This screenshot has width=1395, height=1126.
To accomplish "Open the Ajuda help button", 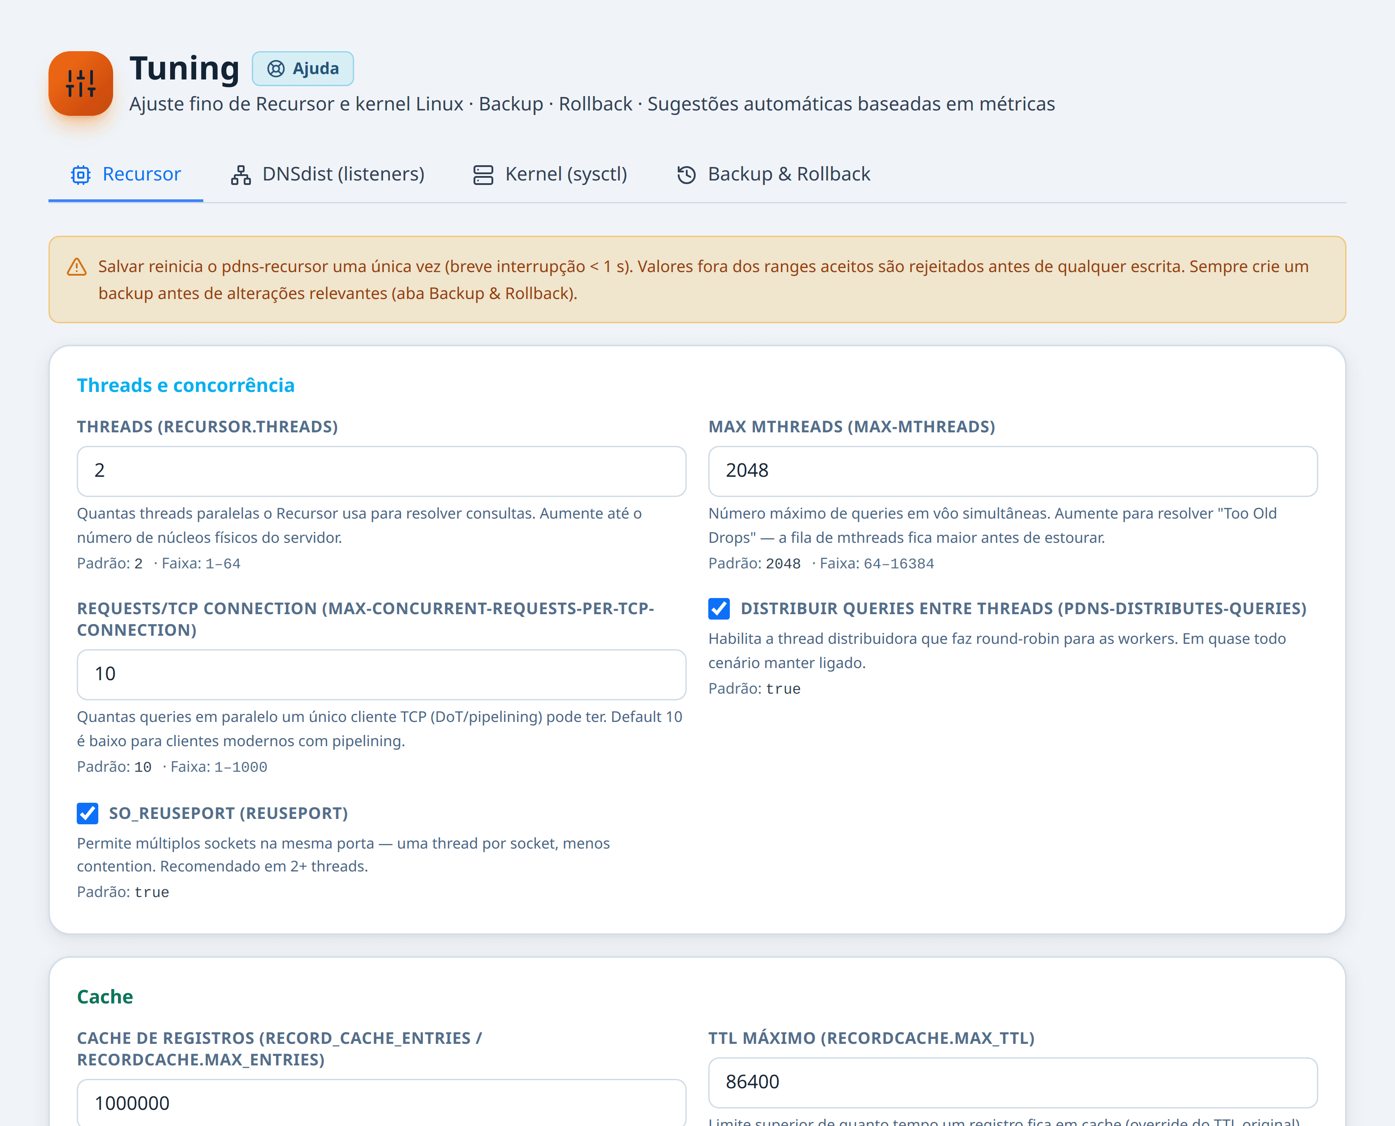I will coord(303,69).
